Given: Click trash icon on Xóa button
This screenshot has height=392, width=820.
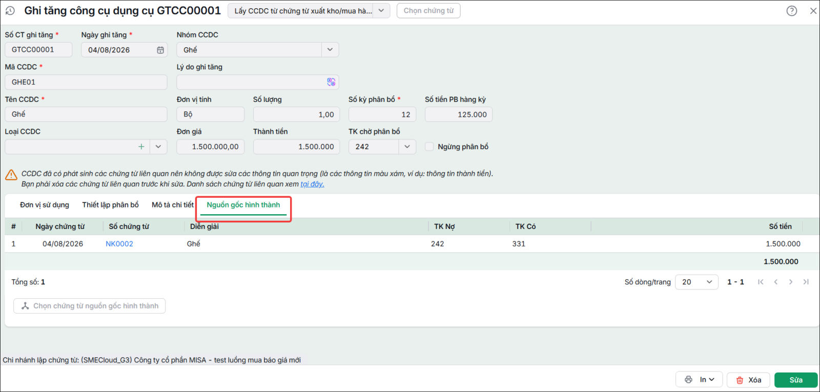Looking at the screenshot, I should tap(740, 380).
